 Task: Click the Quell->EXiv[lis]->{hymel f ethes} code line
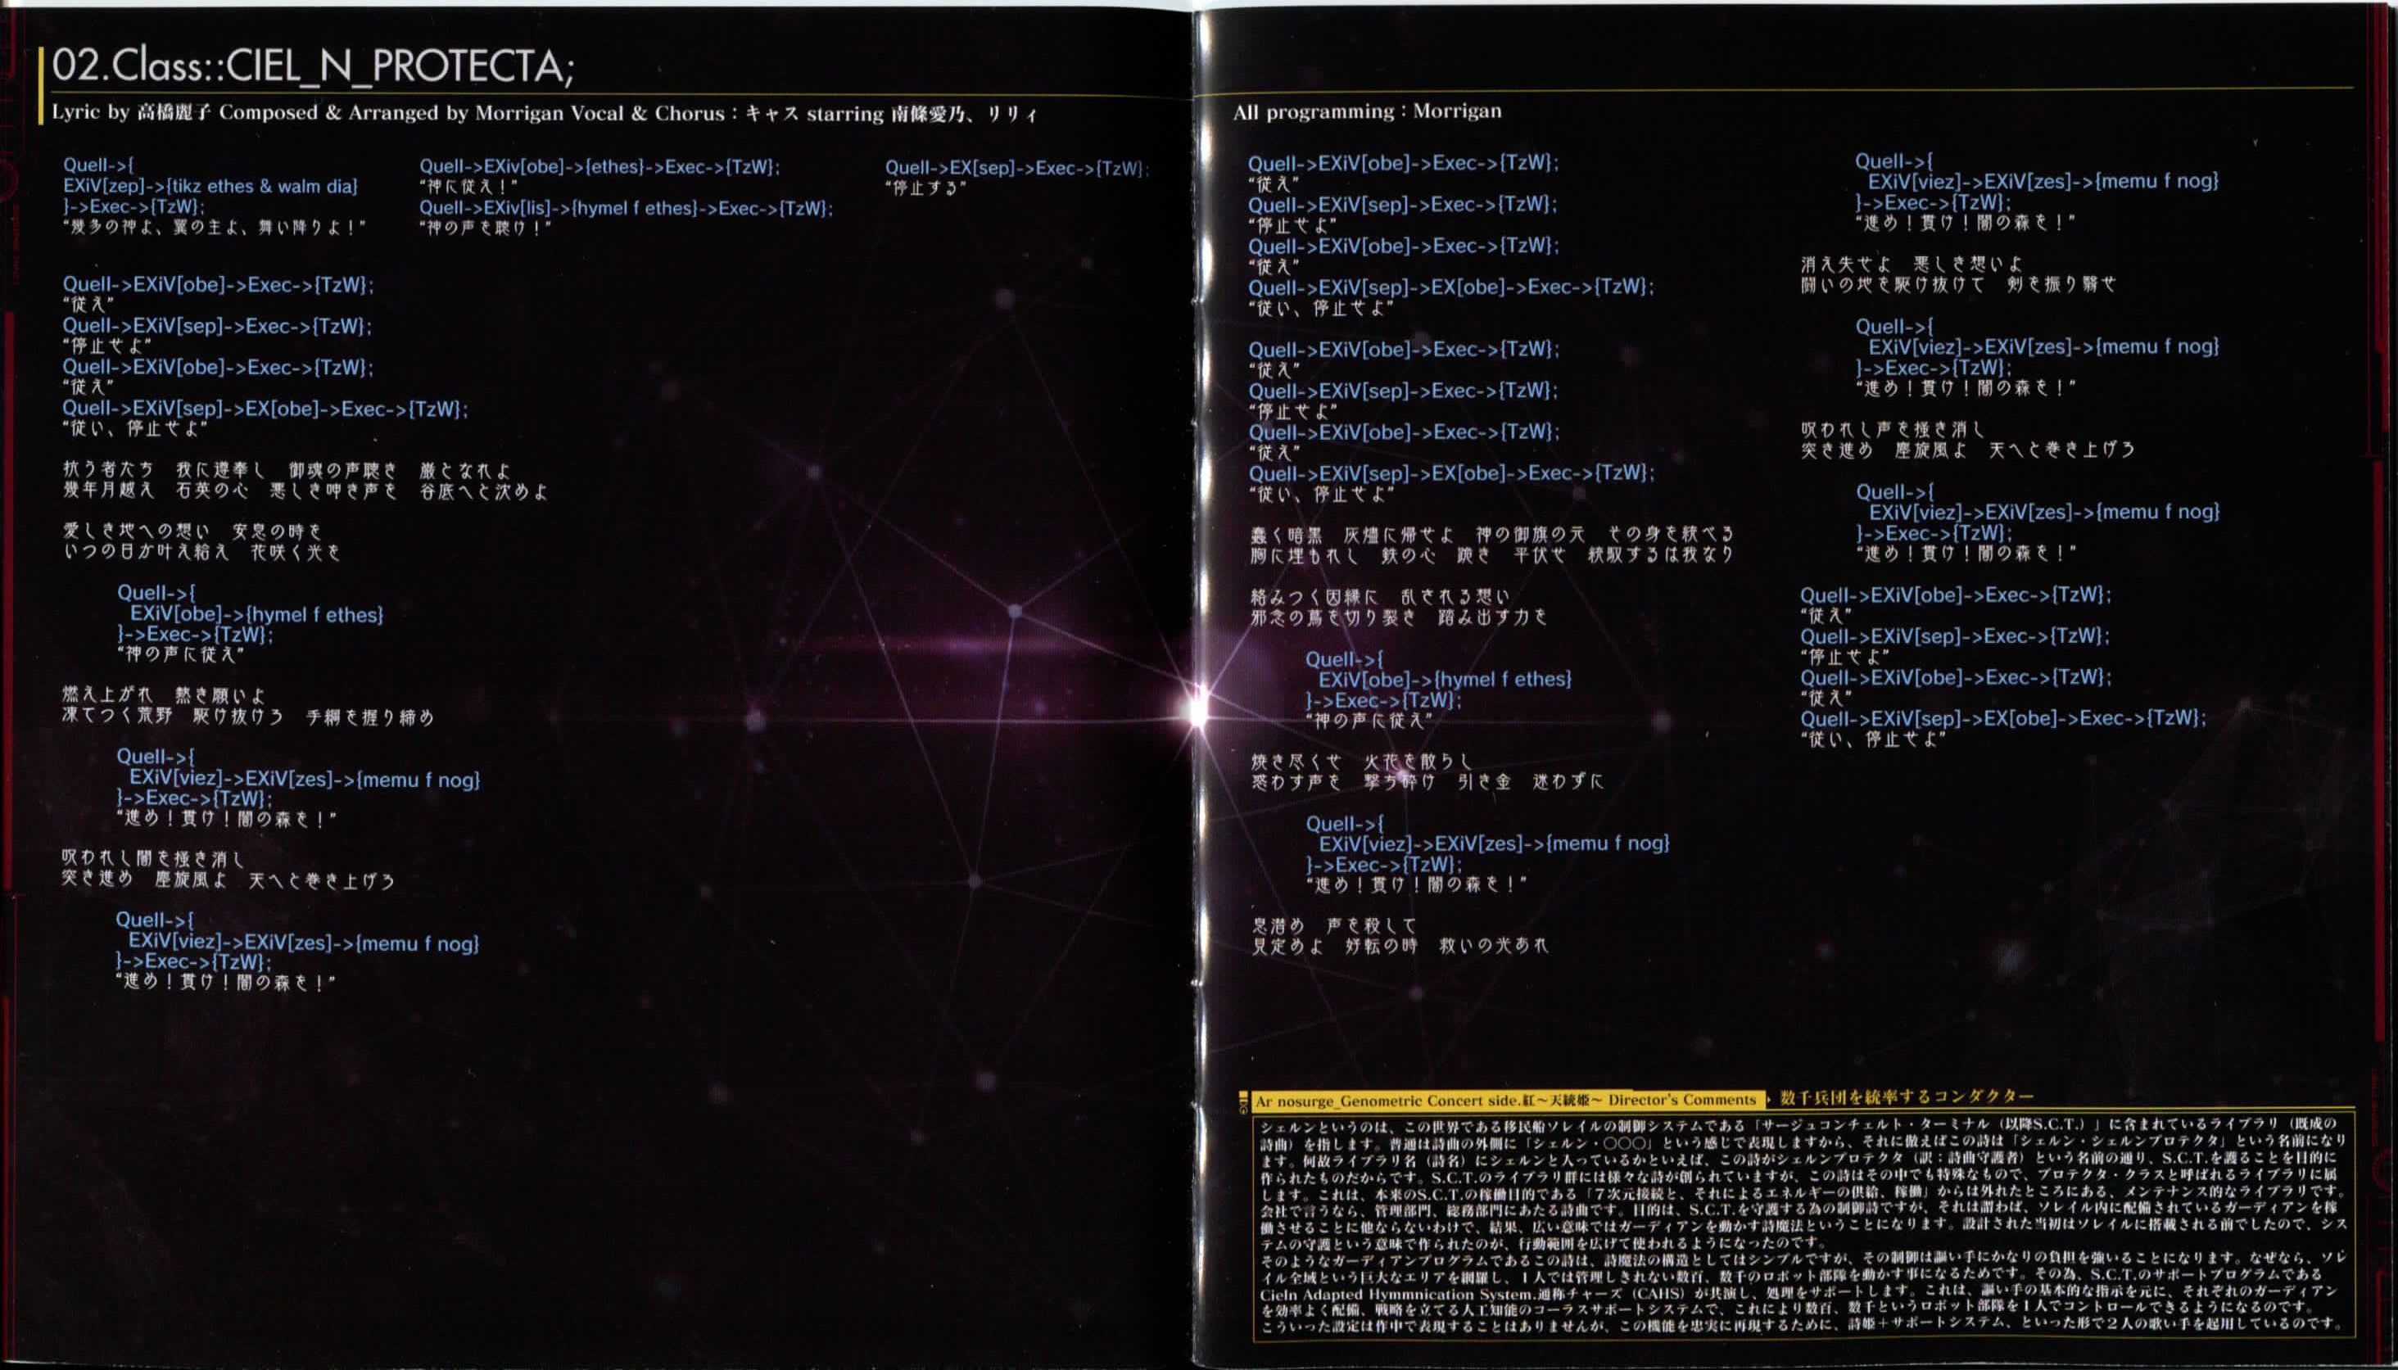tap(626, 208)
